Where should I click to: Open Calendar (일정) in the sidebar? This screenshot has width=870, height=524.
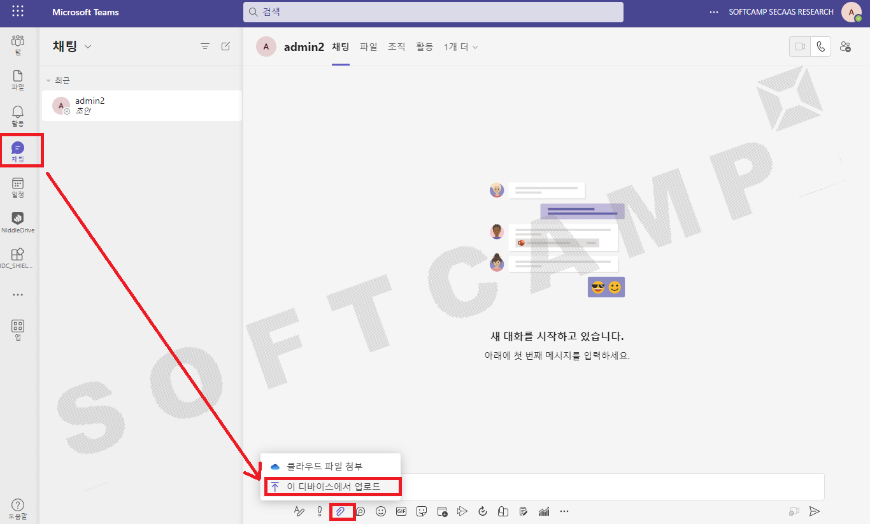[18, 188]
